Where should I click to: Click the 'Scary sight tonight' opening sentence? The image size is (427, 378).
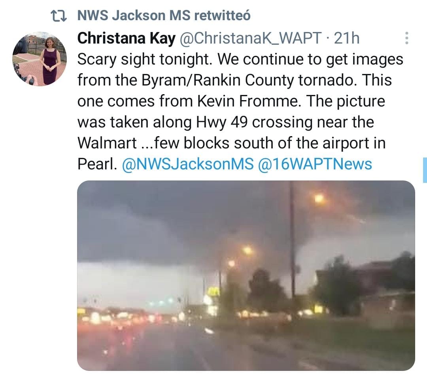145,59
